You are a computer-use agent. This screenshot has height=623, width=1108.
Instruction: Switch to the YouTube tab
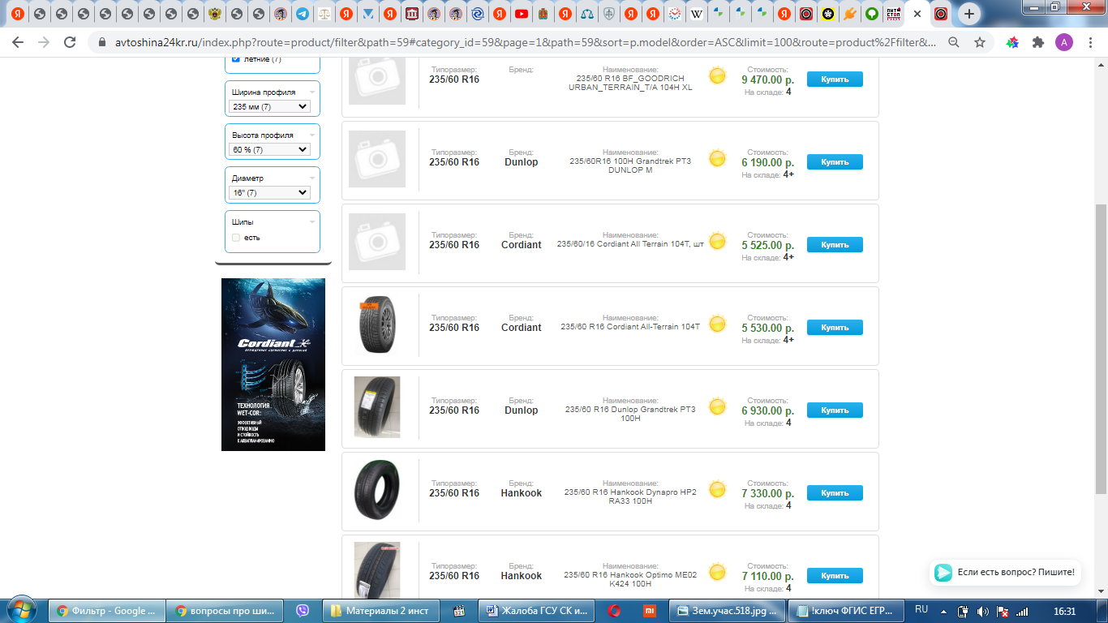coord(522,14)
